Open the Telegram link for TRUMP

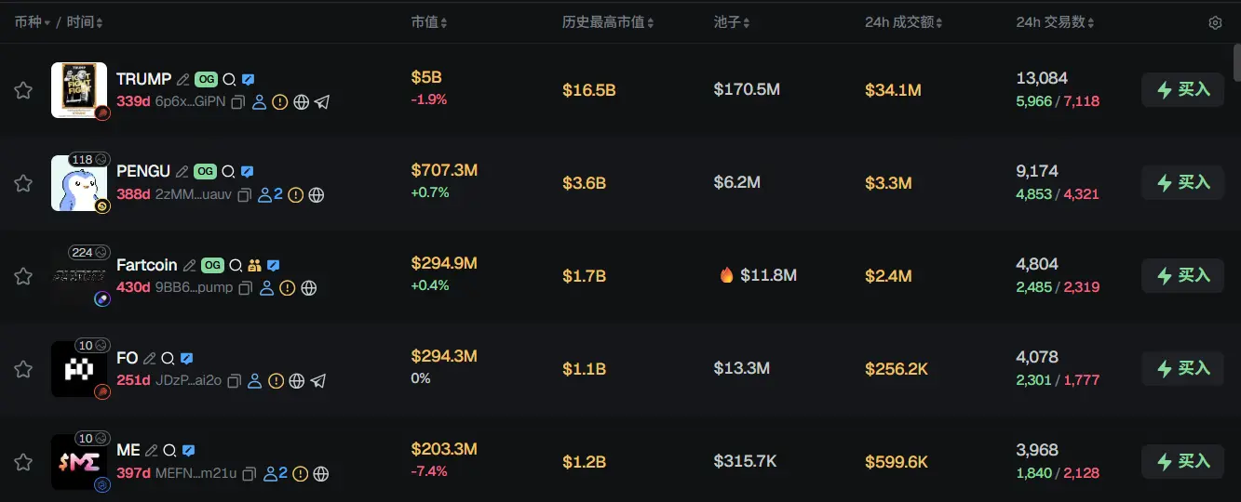[x=322, y=102]
